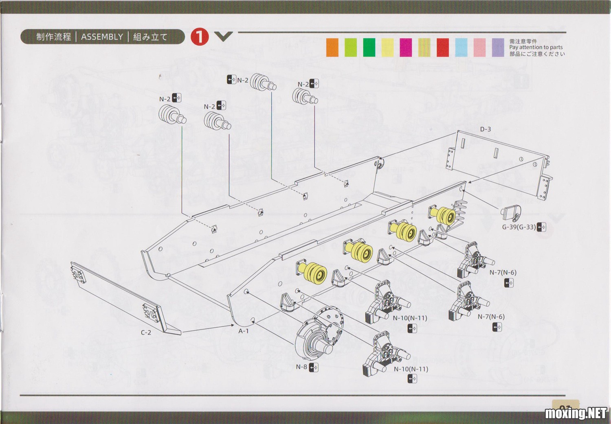
Task: Click the olive-yellow swatch beside red
Action: click(424, 47)
